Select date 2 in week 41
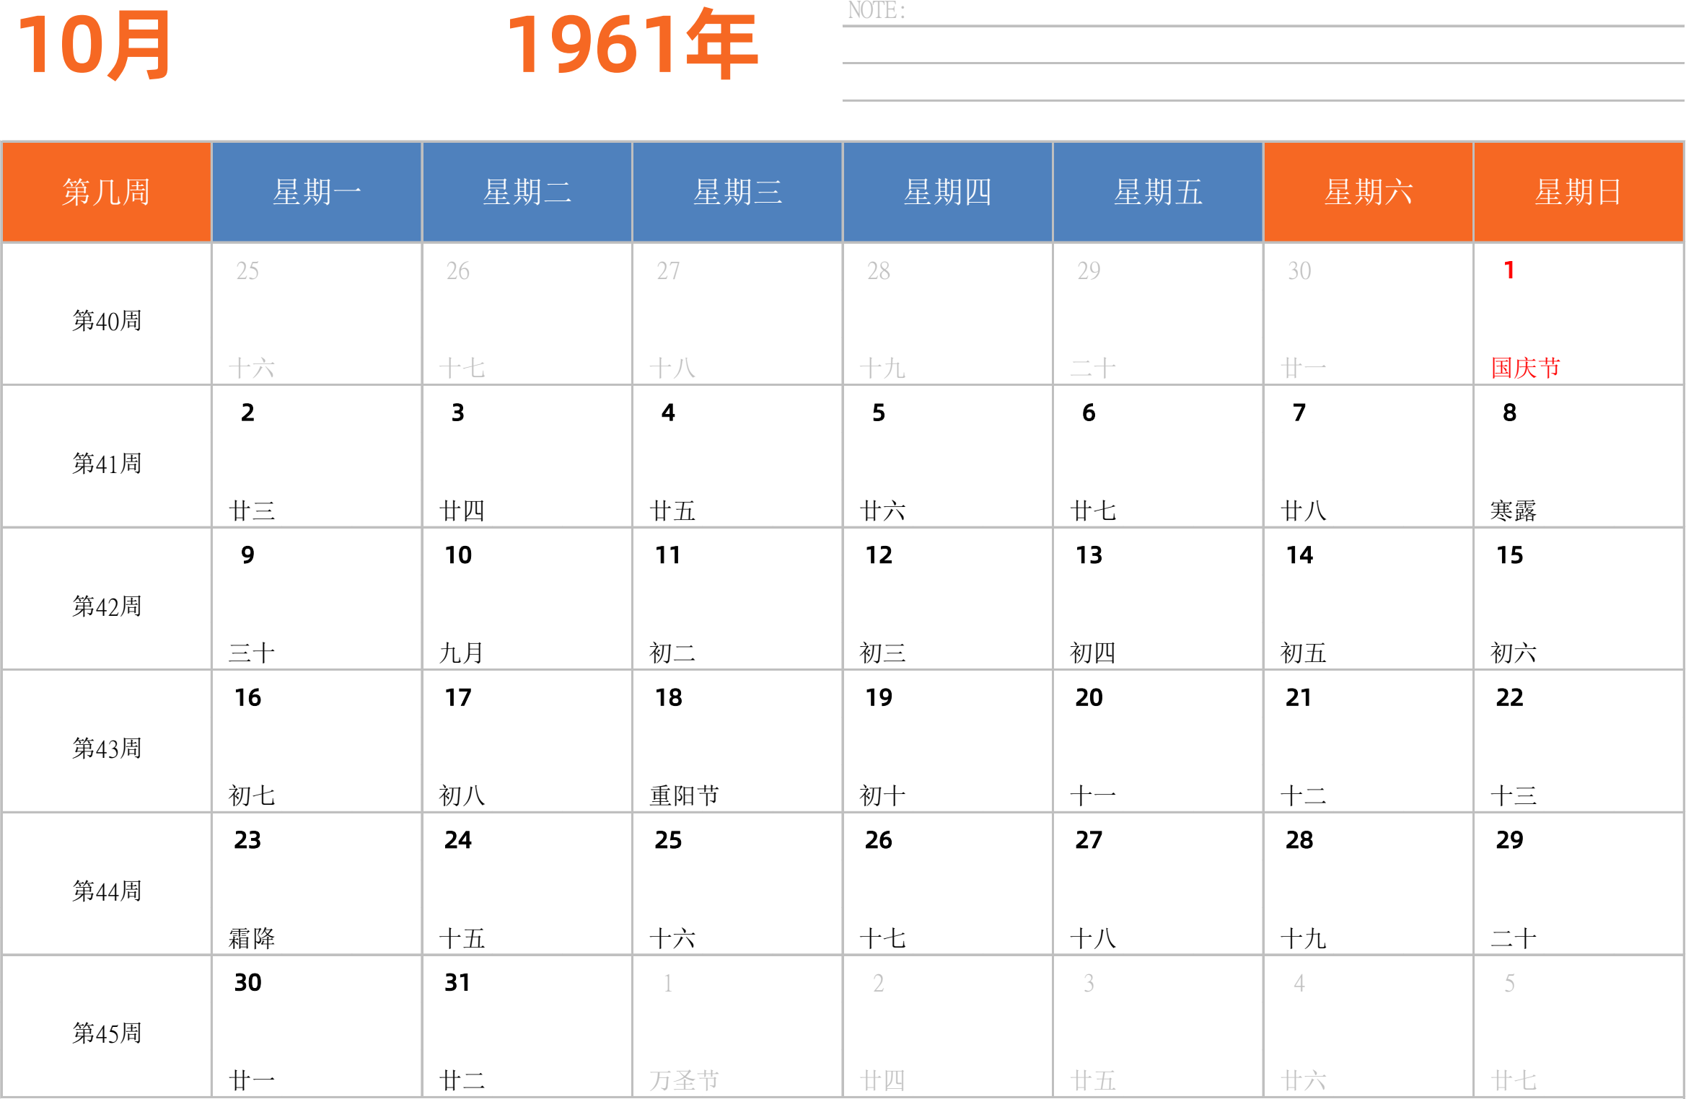Image resolution: width=1686 pixels, height=1099 pixels. [247, 412]
